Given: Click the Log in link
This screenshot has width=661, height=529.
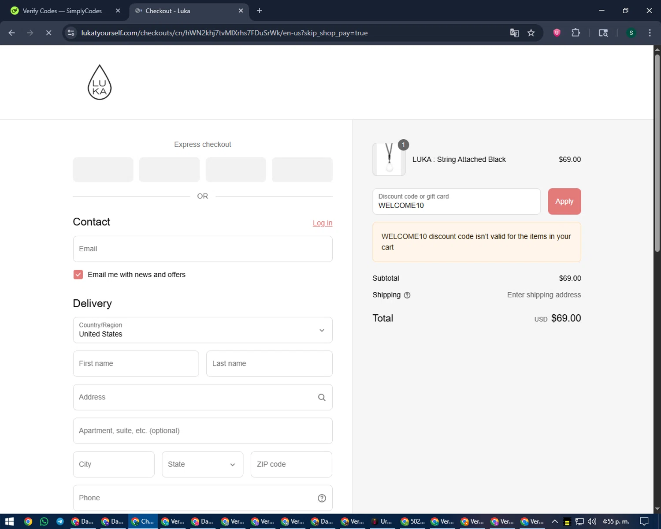Looking at the screenshot, I should click(x=323, y=223).
